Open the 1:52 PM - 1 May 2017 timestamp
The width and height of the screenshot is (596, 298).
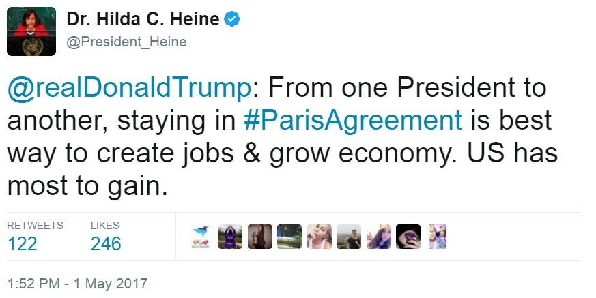[x=76, y=283]
